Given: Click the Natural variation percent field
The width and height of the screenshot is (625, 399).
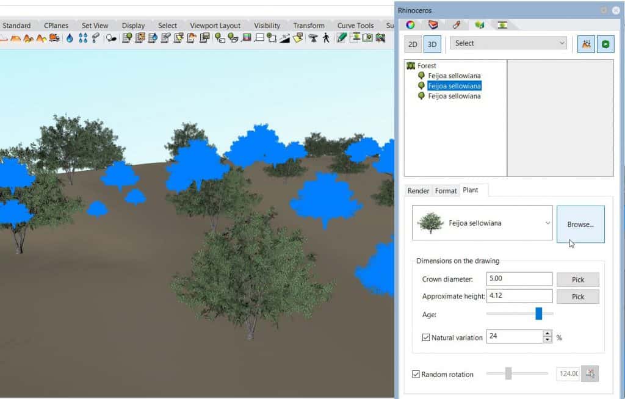Looking at the screenshot, I should coord(515,336).
